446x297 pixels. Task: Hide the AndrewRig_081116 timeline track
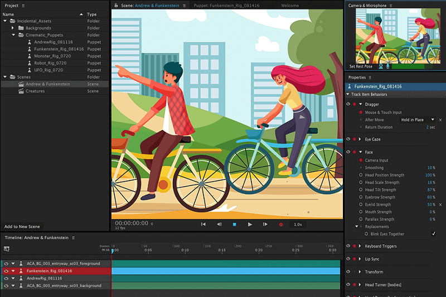[x=6, y=278]
